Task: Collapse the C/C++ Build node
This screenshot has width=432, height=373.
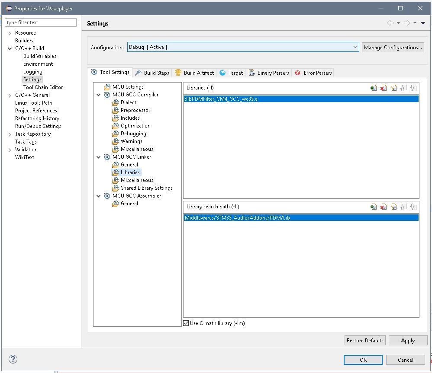Action: [10, 49]
